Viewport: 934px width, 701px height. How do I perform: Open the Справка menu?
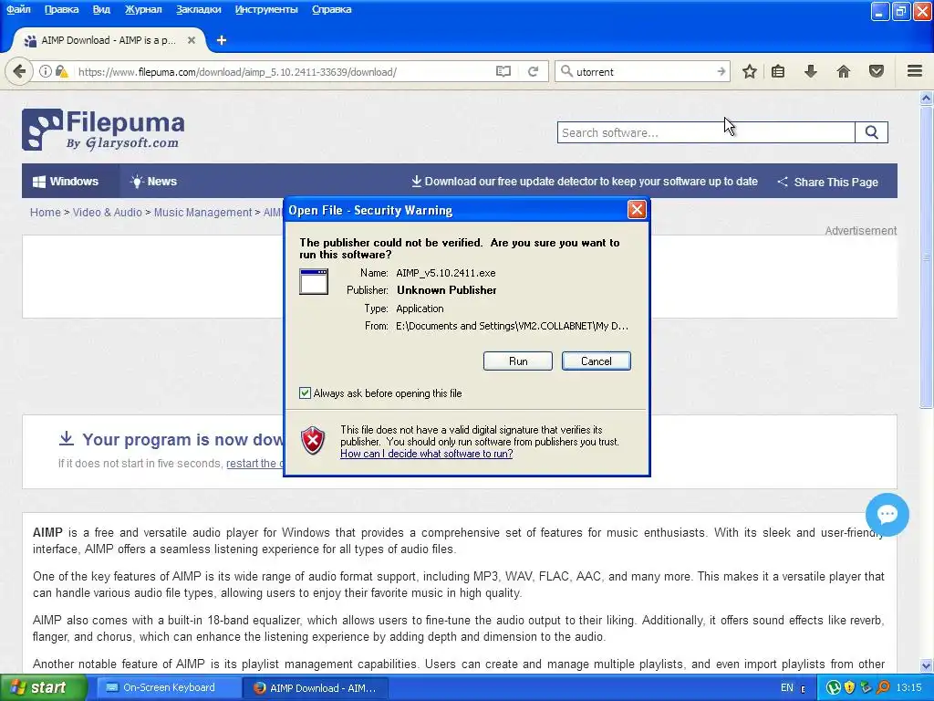click(331, 9)
